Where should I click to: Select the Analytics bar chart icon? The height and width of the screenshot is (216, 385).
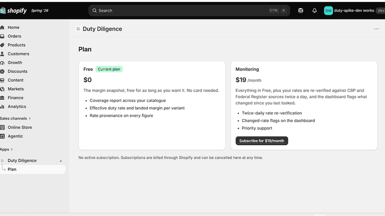[2, 107]
